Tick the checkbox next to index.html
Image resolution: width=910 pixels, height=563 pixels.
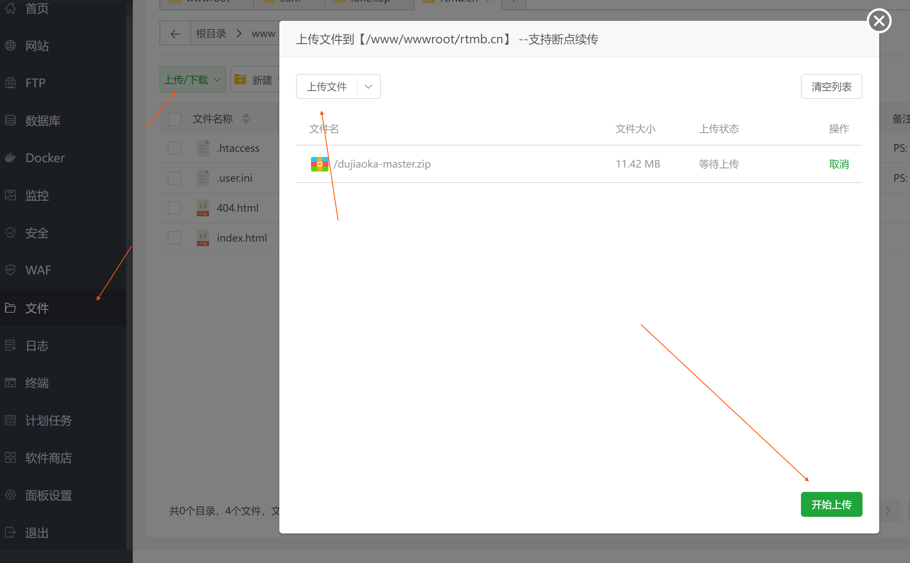(174, 238)
